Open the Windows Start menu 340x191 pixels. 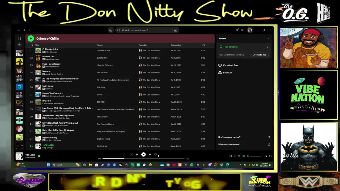48,165
